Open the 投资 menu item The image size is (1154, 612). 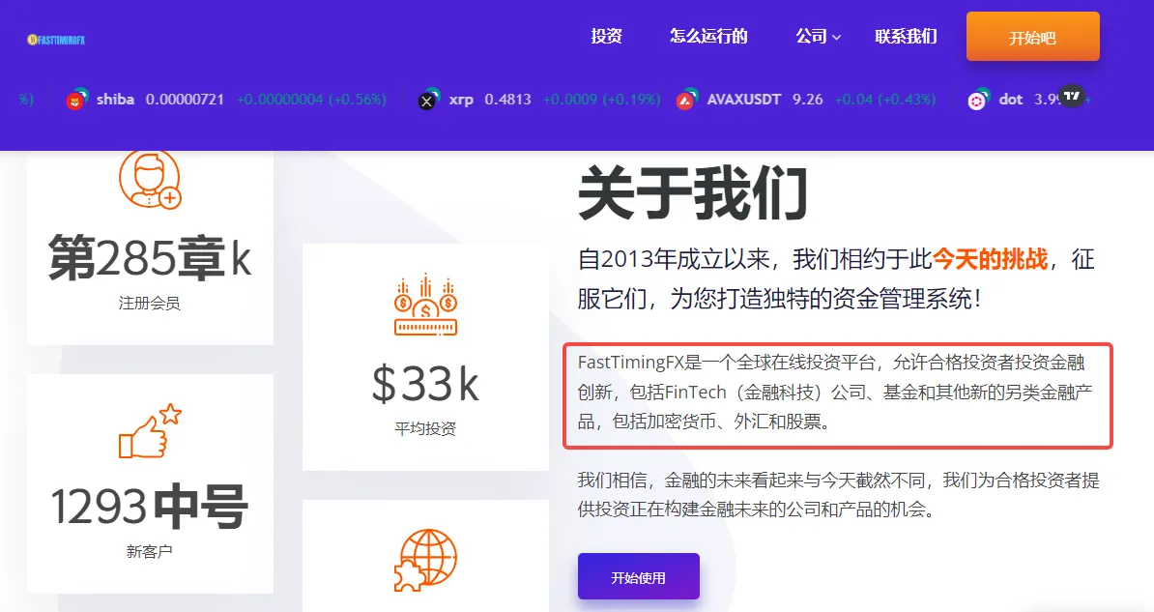click(x=606, y=36)
